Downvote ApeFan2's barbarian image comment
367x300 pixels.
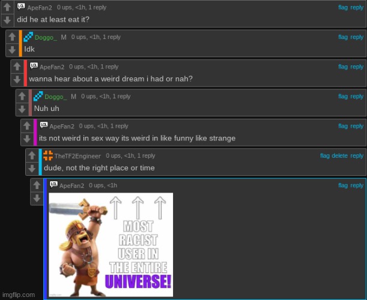pyautogui.click(x=37, y=198)
